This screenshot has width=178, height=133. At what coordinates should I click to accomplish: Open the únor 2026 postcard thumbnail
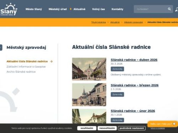tap(89, 116)
